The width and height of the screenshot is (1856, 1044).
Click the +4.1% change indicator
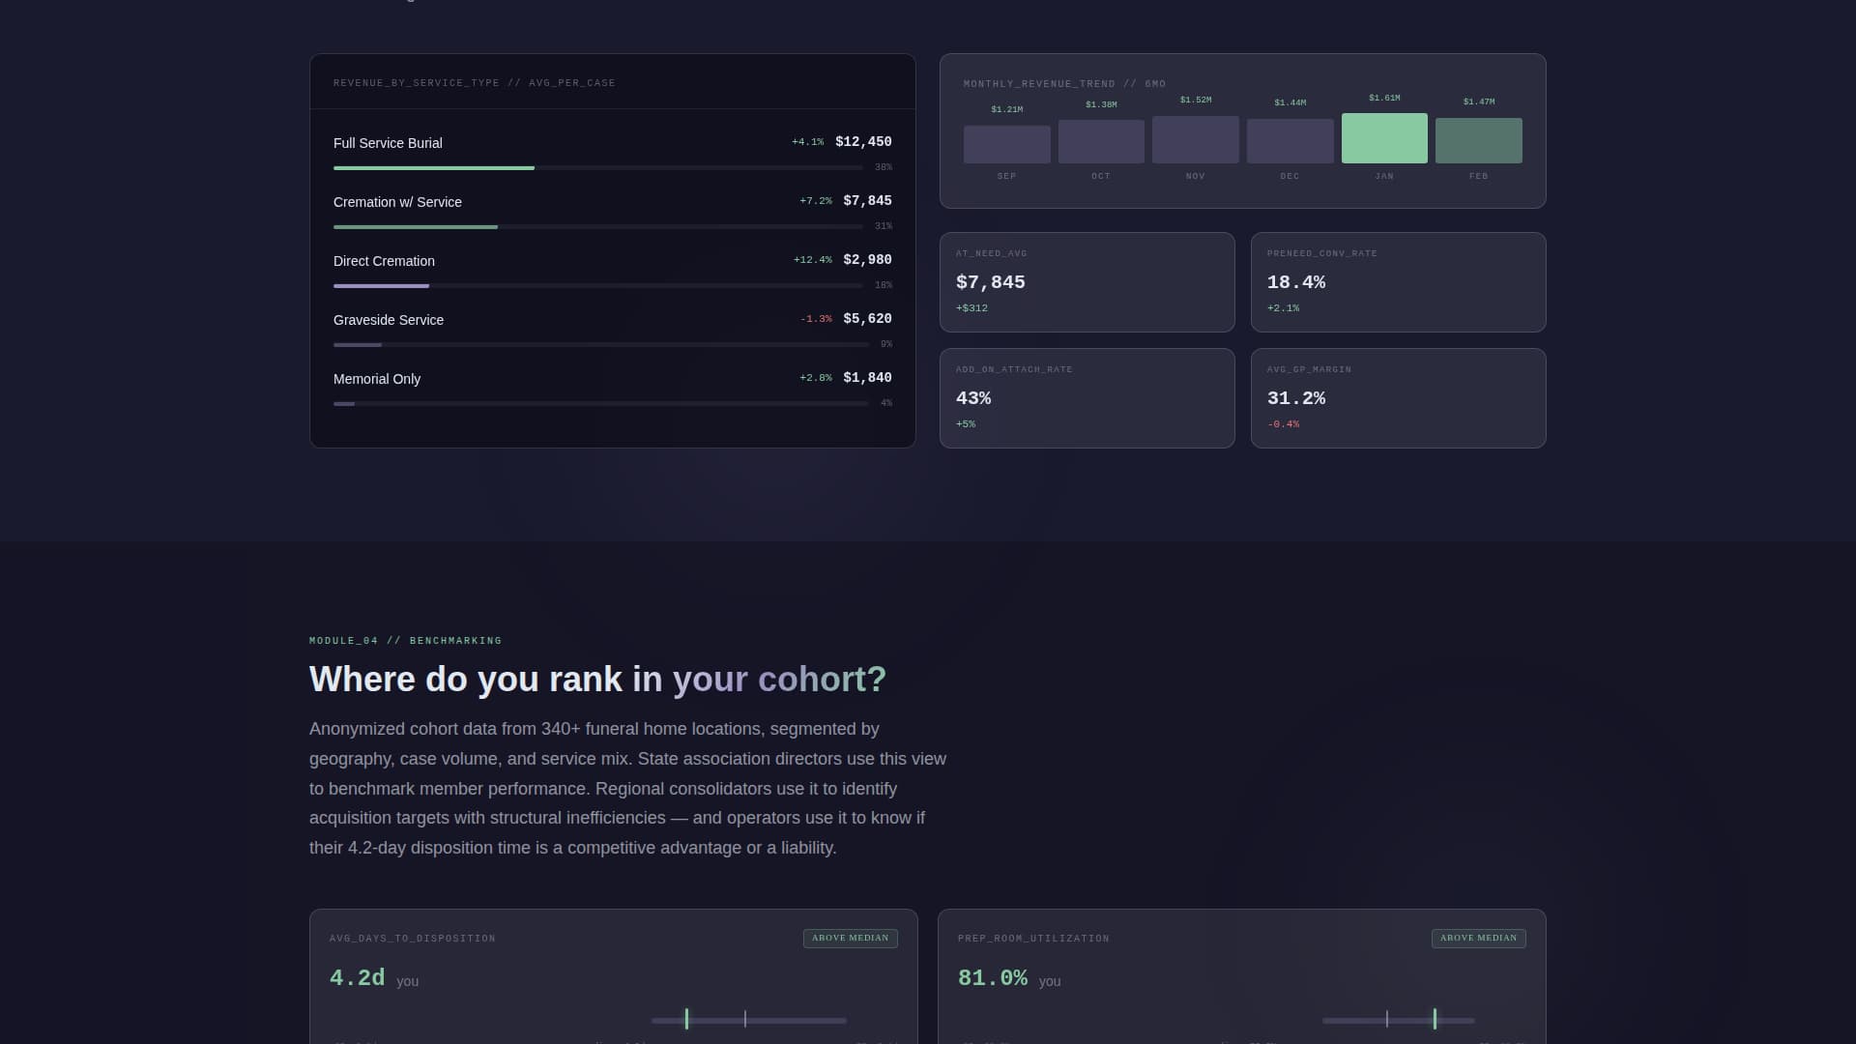[x=807, y=142]
